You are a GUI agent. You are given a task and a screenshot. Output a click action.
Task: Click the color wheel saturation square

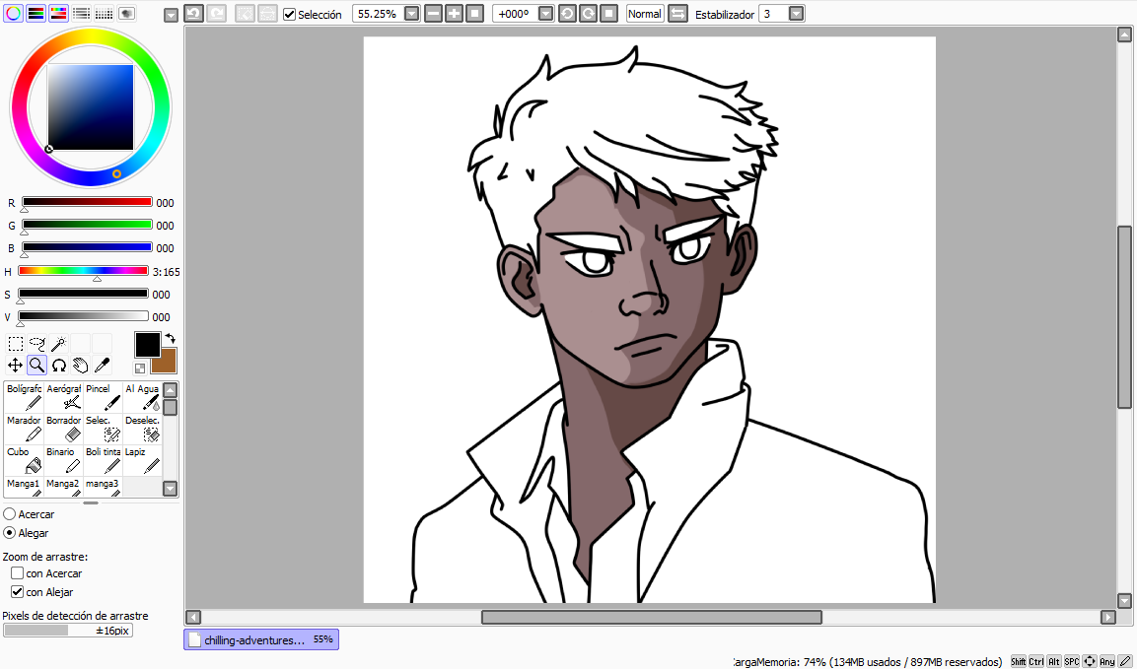tap(91, 107)
